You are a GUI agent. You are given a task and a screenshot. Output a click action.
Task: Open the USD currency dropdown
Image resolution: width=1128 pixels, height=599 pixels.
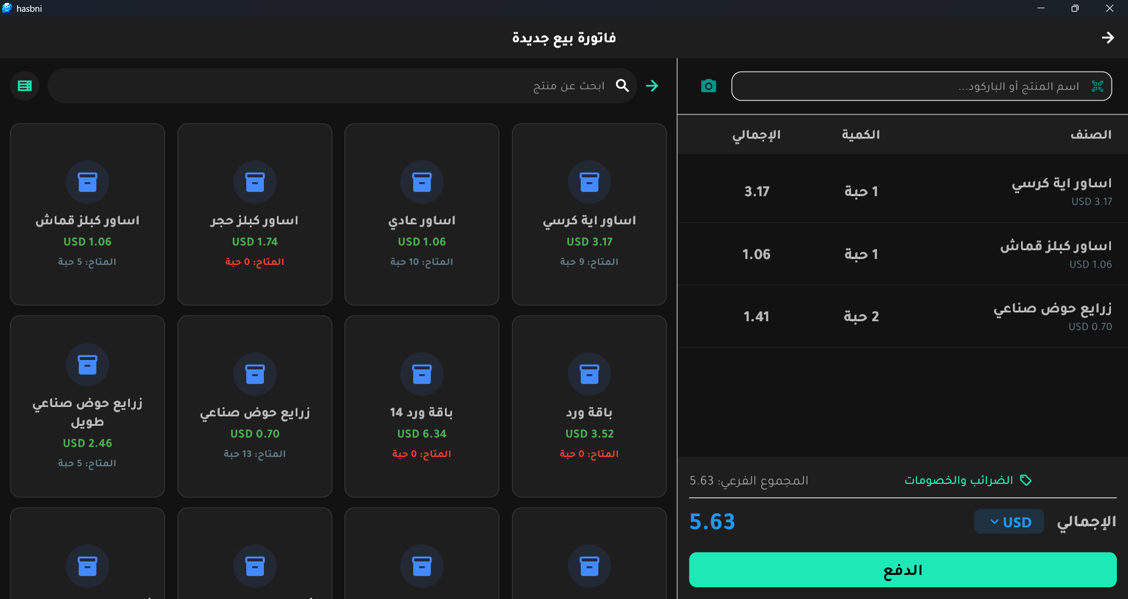(1009, 521)
